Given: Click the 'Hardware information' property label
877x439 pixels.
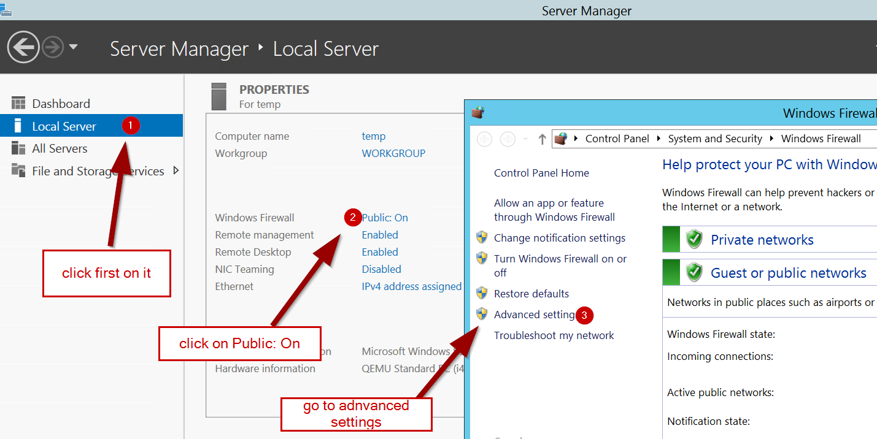Looking at the screenshot, I should point(265,368).
